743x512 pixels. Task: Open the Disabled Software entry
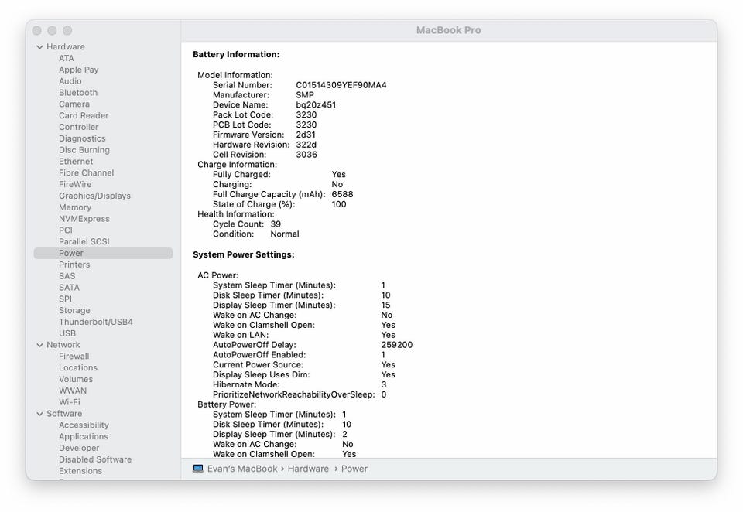pos(95,459)
